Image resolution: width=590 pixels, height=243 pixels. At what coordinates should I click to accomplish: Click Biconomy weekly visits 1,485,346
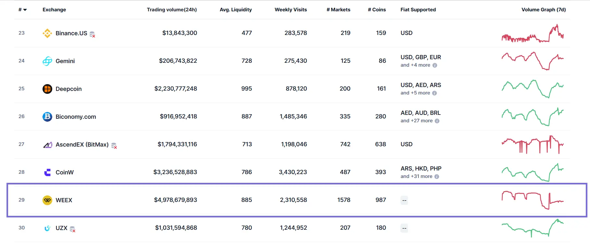tap(293, 116)
